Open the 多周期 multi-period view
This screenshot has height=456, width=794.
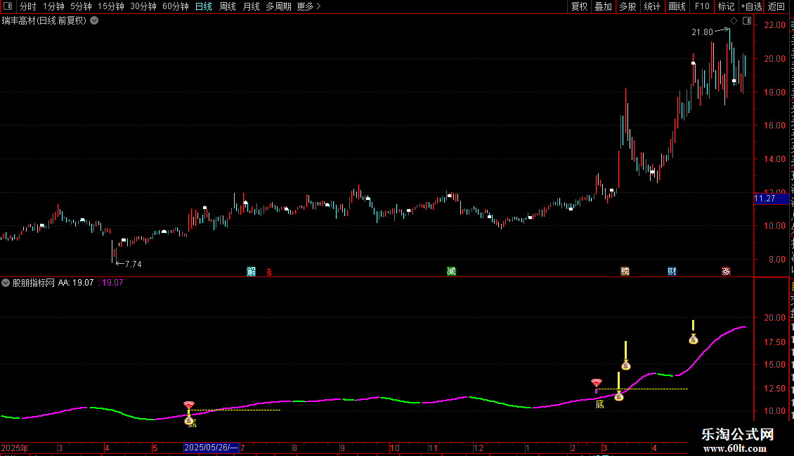pyautogui.click(x=278, y=6)
